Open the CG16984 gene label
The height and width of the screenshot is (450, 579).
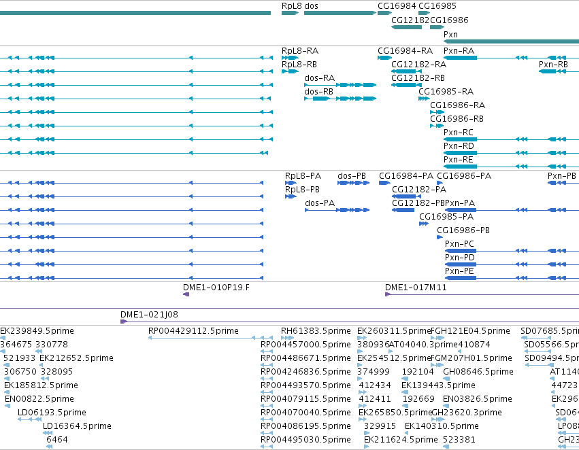tap(397, 6)
